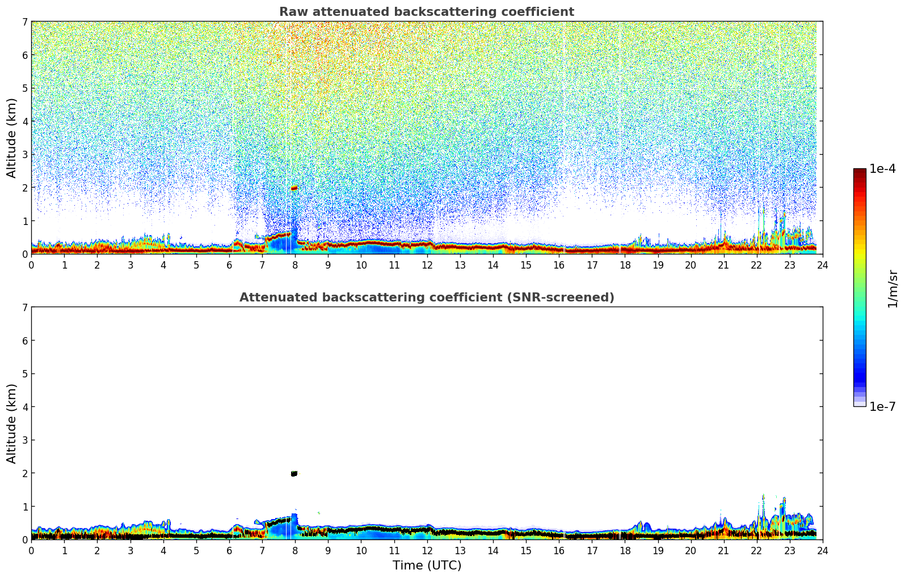The image size is (905, 578).
Task: Click altitude tick "1" on the raw plot
Action: pyautogui.click(x=24, y=221)
